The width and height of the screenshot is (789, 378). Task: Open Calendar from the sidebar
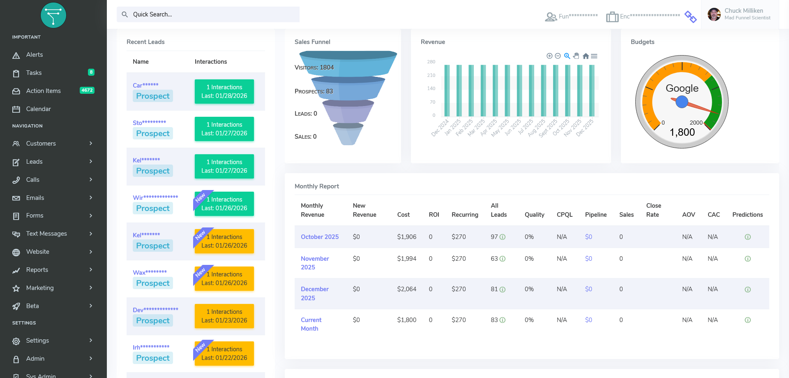pos(38,109)
